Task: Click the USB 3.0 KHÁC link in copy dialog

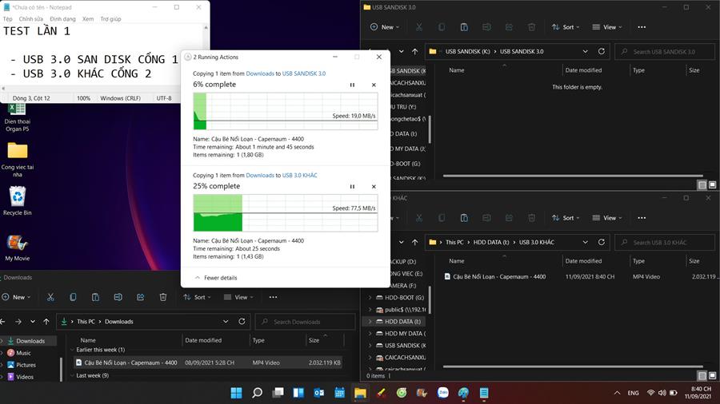Action: pos(299,175)
